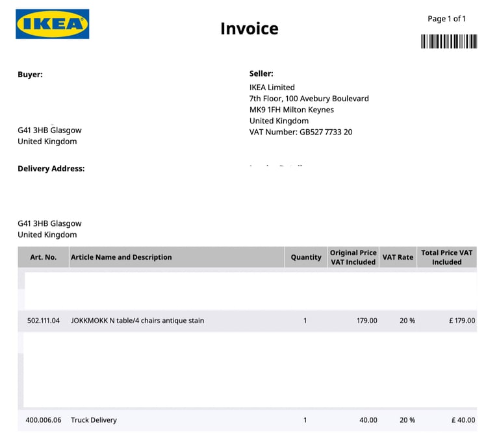Image resolution: width=499 pixels, height=433 pixels.
Task: Click the Page 1 of 1 label
Action: 446,19
